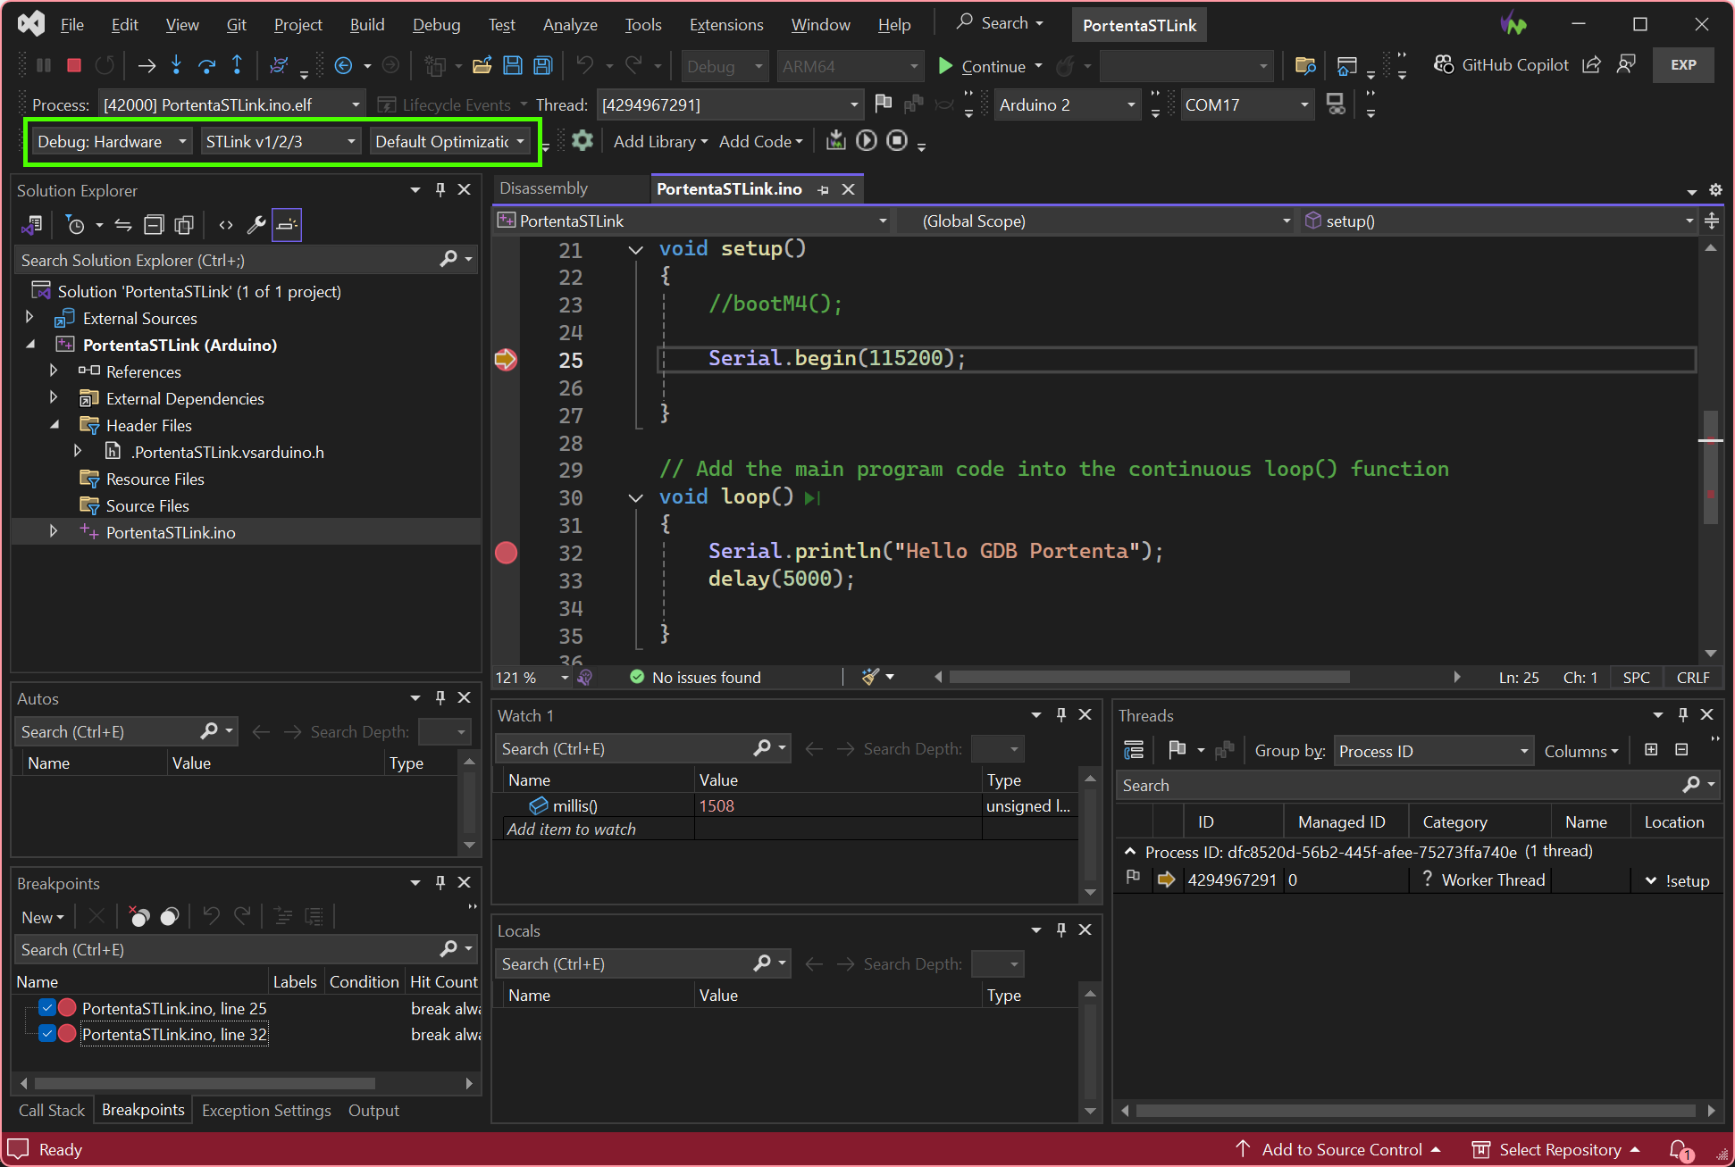Open the Arduino 2 board dropdown
This screenshot has width=1735, height=1167.
point(1068,104)
